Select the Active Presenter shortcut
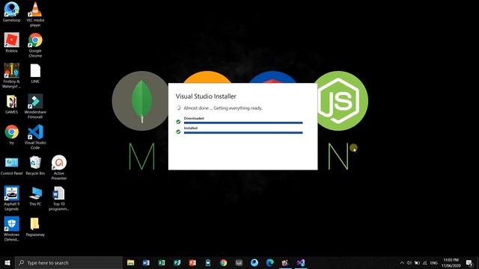Image resolution: width=479 pixels, height=269 pixels. [59, 167]
